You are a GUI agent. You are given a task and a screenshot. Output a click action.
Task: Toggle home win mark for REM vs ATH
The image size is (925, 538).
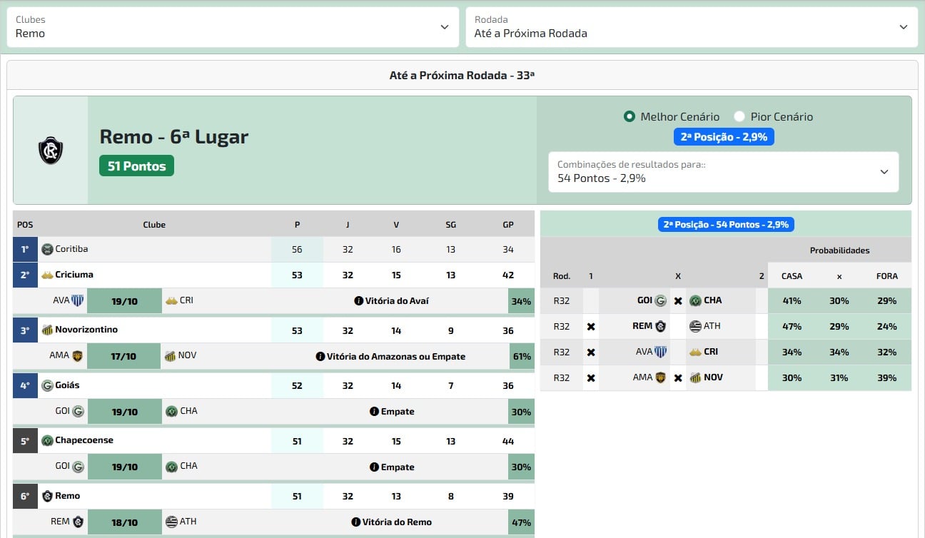590,326
